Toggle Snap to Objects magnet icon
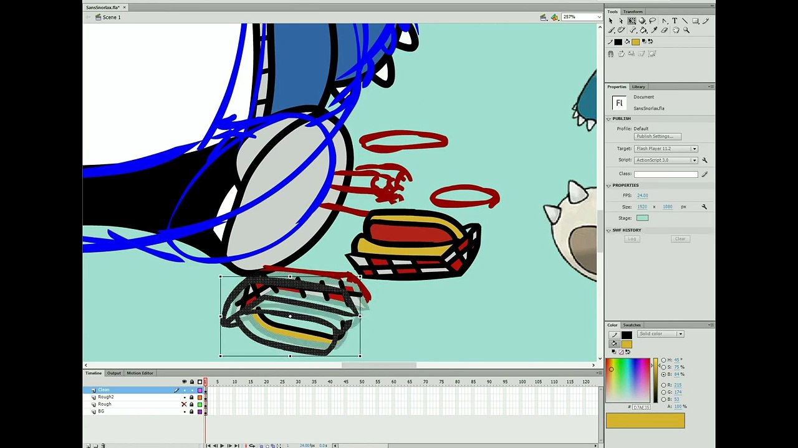This screenshot has width=798, height=448. click(611, 54)
